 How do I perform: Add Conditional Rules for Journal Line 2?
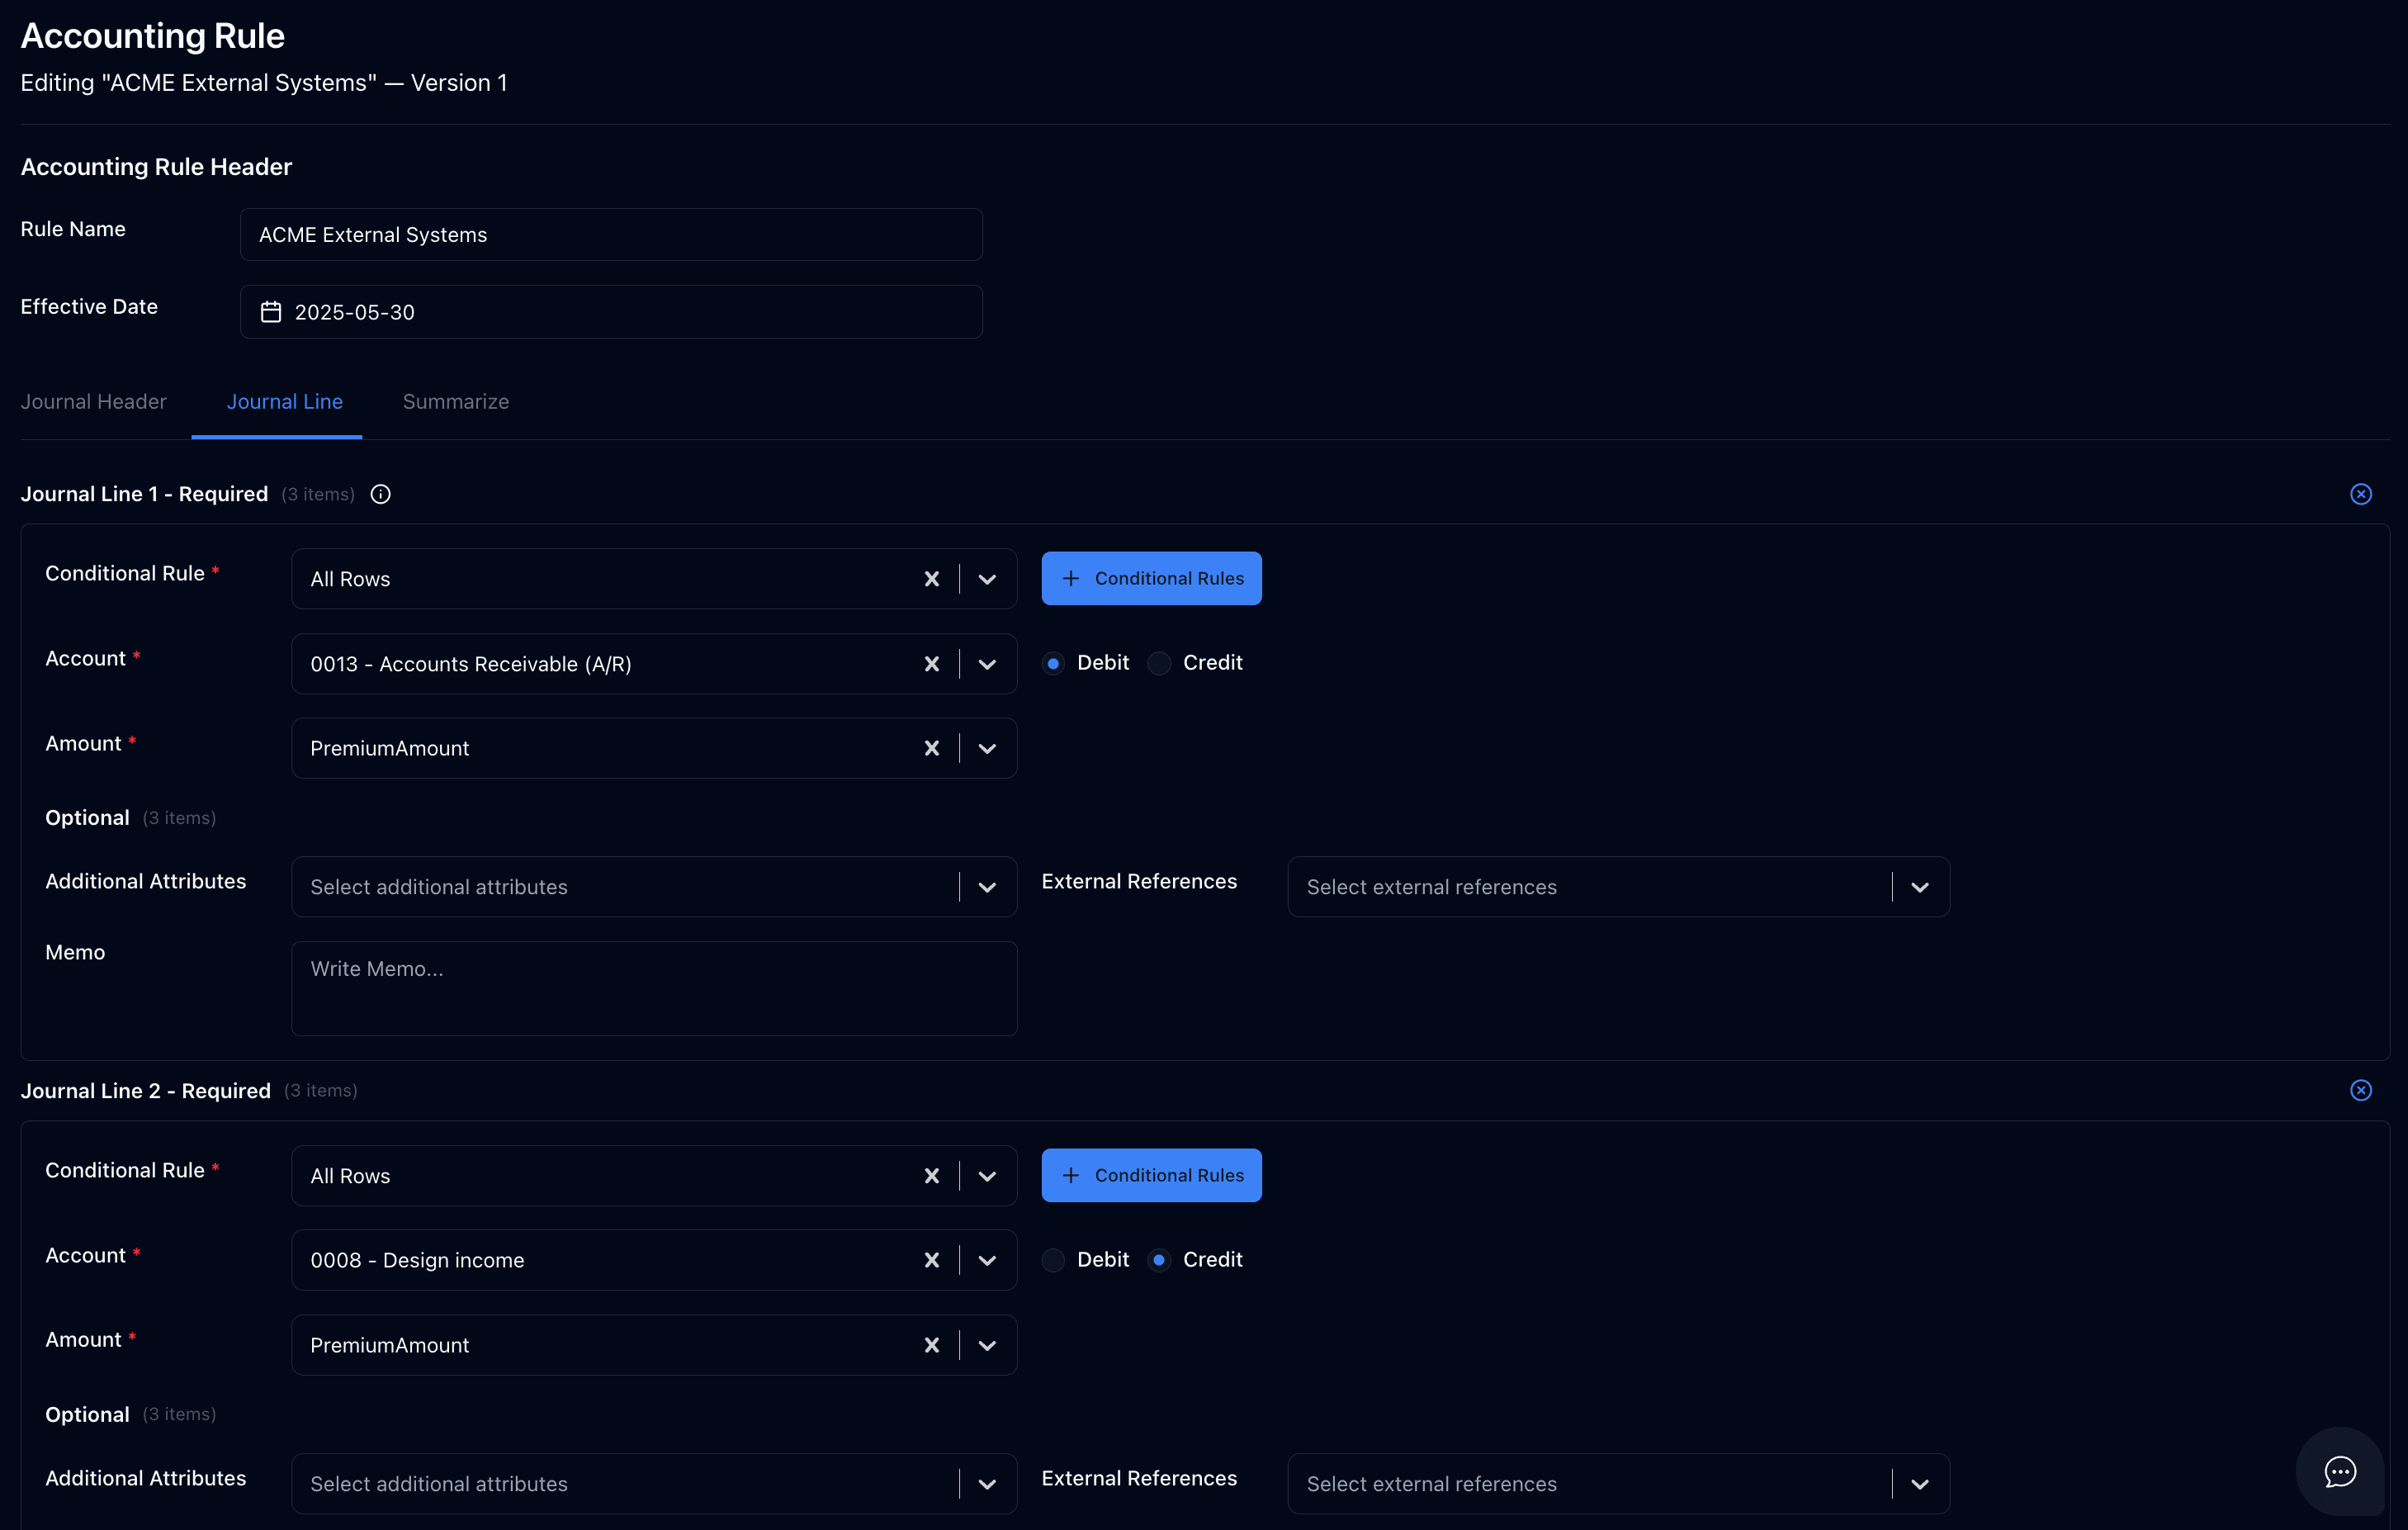[1151, 1175]
